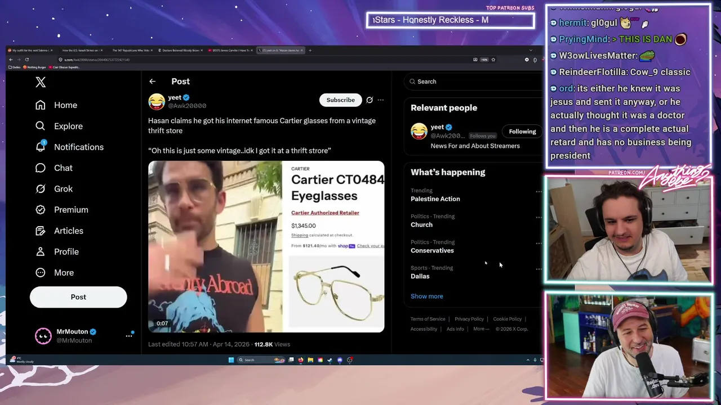Image resolution: width=721 pixels, height=405 pixels.
Task: Open the Palestine Action trending topic
Action: [x=435, y=199]
